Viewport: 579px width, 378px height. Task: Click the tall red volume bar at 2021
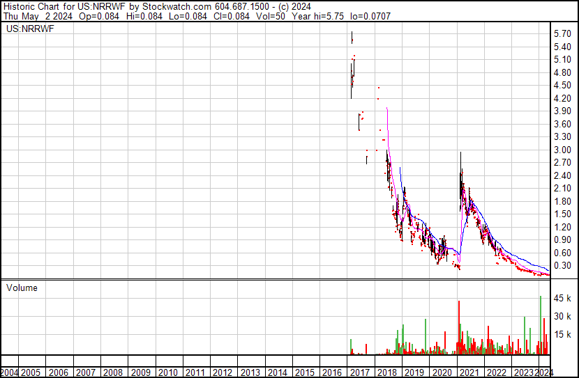tap(459, 327)
